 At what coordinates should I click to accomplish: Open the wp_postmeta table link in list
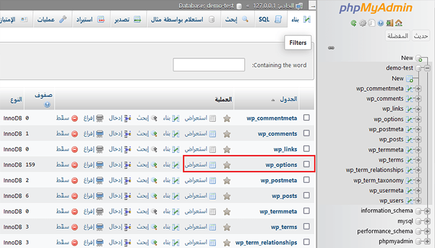[x=279, y=180]
